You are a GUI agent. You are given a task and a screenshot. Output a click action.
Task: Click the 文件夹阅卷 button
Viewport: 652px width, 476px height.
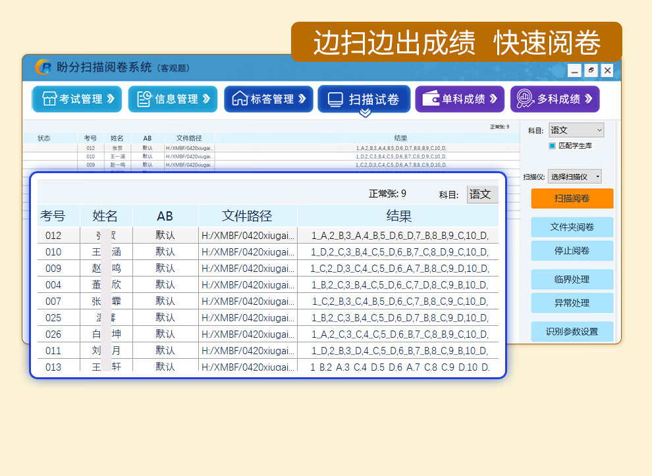572,227
